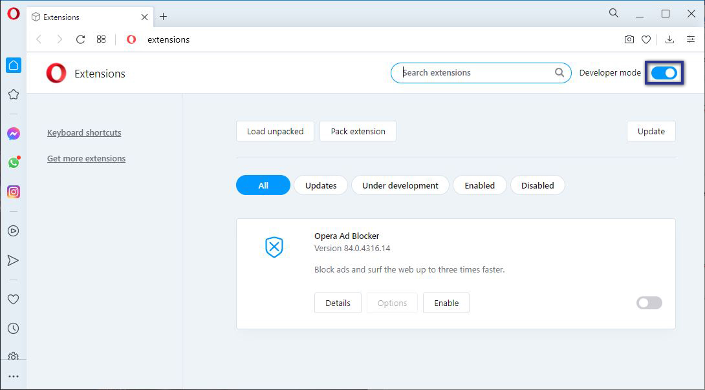The height and width of the screenshot is (390, 705).
Task: Open Keyboard shortcuts link
Action: point(84,132)
